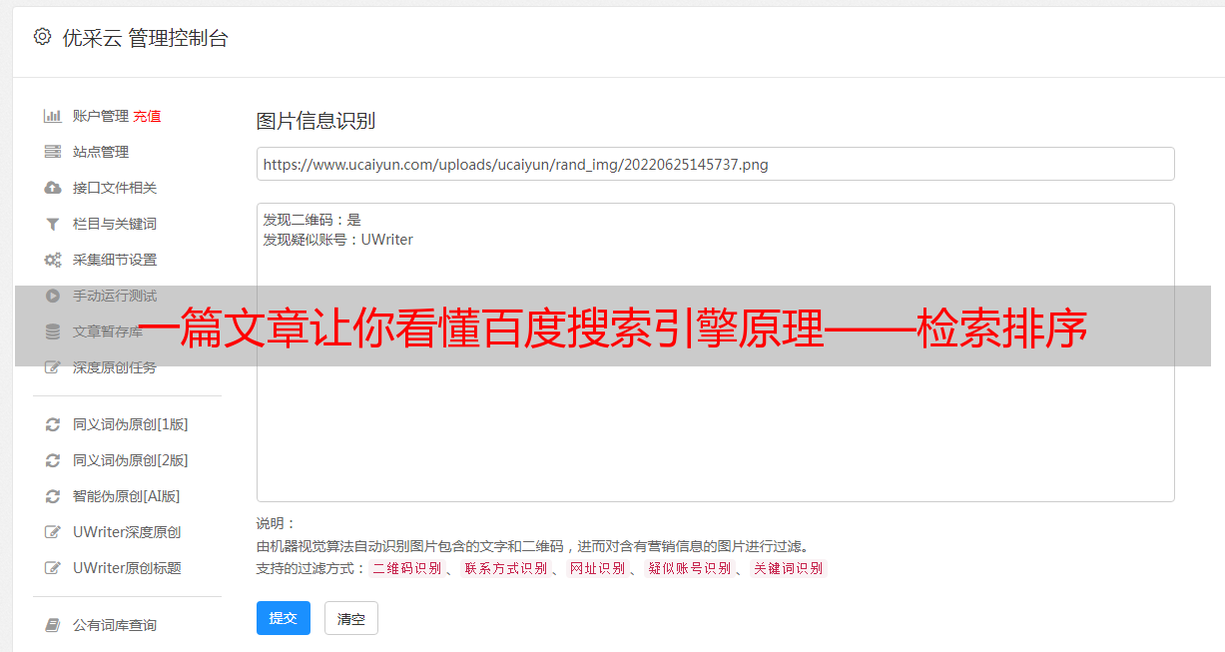
Task: Click the filter funnel icon for 栏目与关键词
Action: (53, 224)
